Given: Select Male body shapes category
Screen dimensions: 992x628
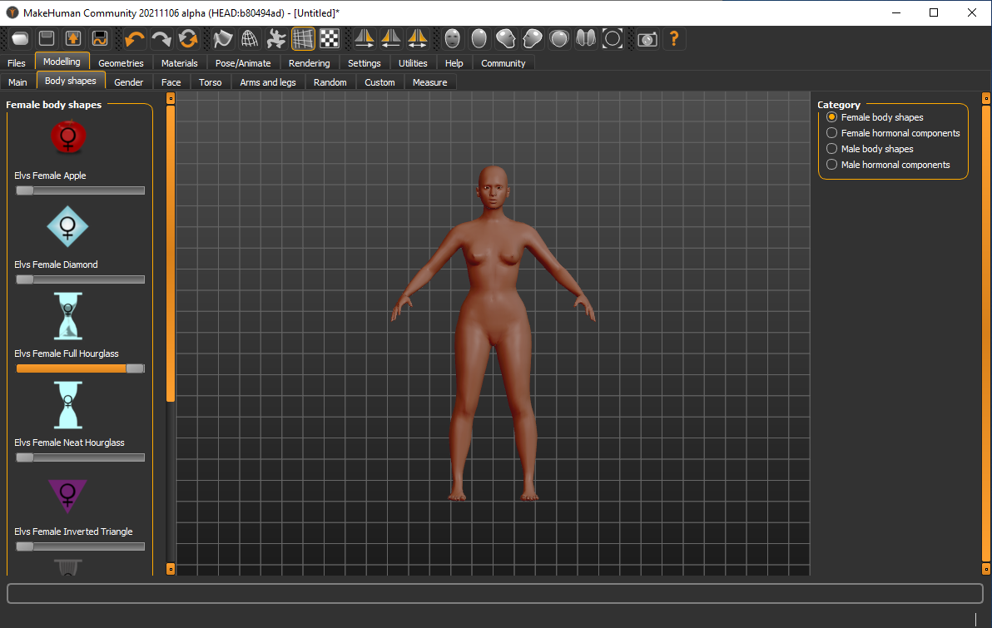Looking at the screenshot, I should coord(832,149).
